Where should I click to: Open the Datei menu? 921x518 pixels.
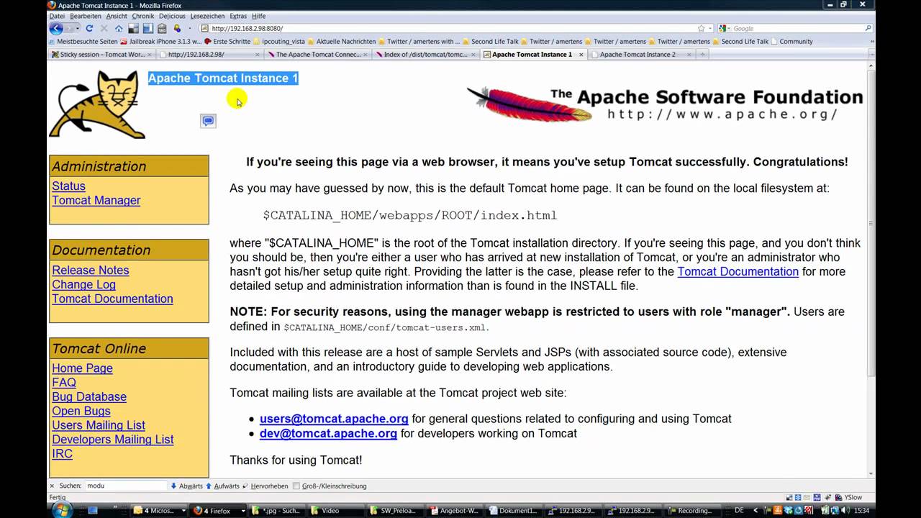57,16
